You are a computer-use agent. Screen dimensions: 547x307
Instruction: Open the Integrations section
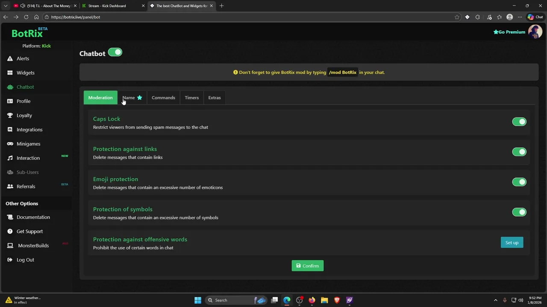pos(29,130)
